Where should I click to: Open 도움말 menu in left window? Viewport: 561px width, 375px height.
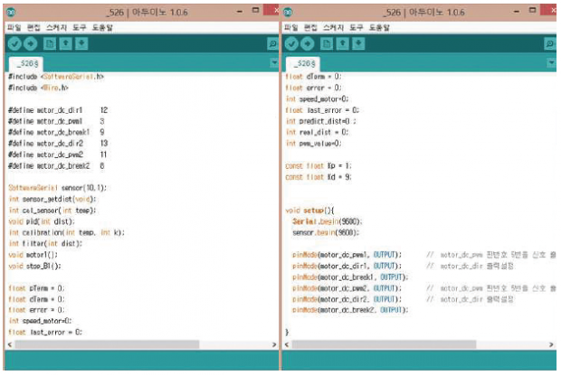click(x=102, y=27)
